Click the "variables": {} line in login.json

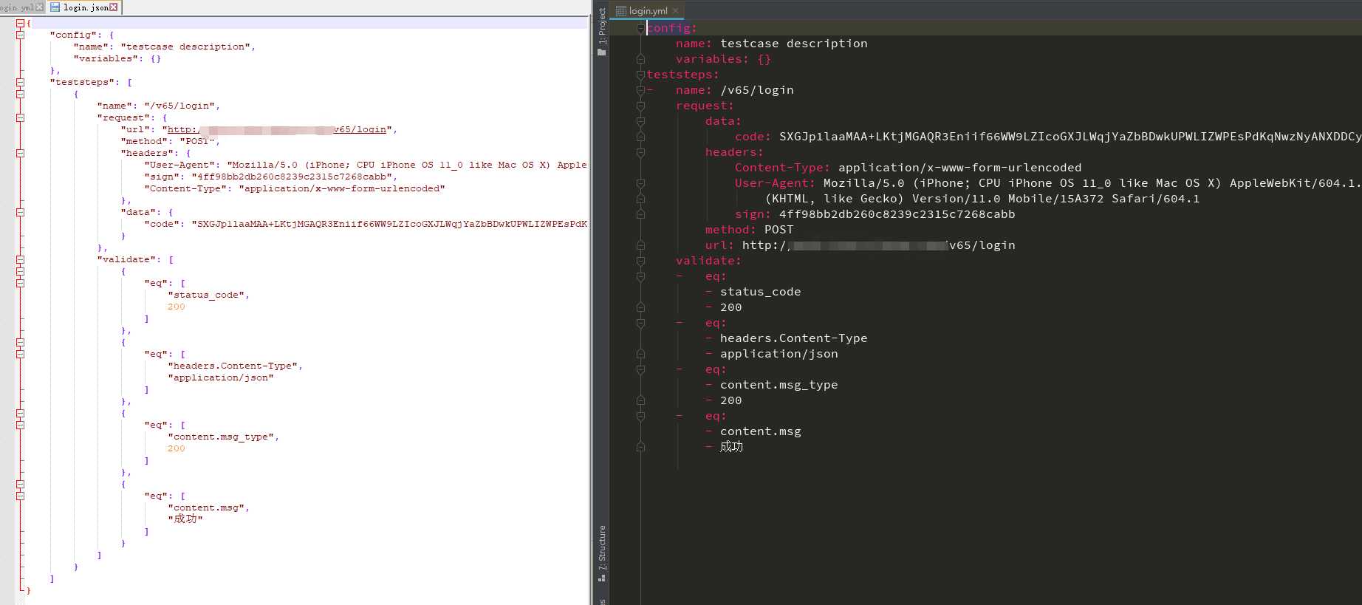pyautogui.click(x=117, y=58)
